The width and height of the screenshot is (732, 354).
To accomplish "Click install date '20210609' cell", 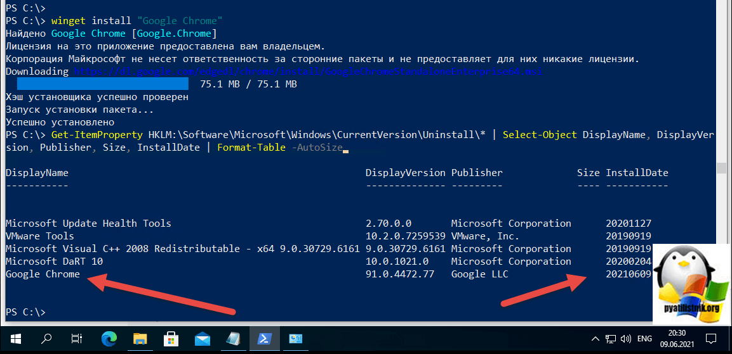I will pos(629,274).
